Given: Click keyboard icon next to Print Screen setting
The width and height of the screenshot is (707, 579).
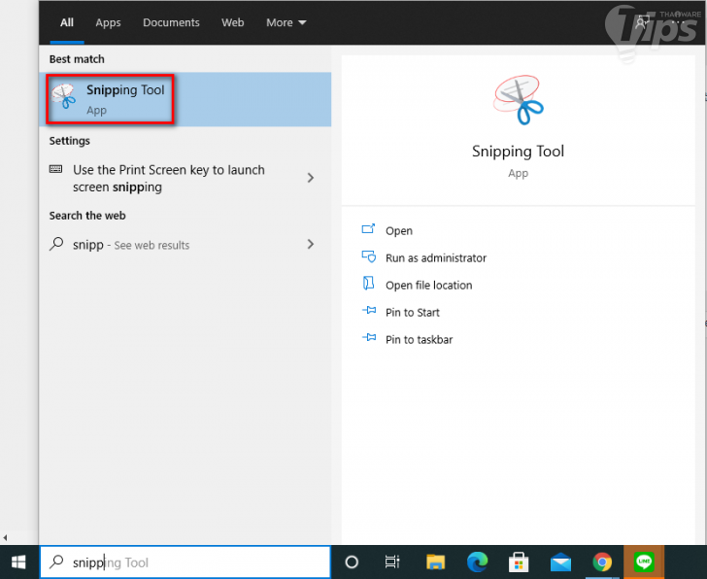Looking at the screenshot, I should point(56,169).
